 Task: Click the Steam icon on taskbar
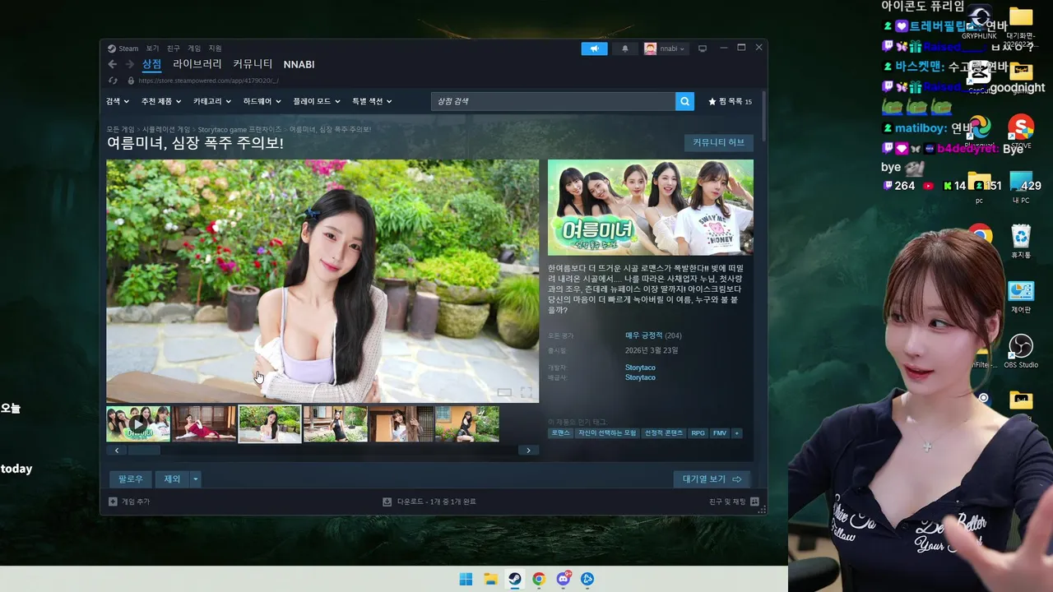514,579
